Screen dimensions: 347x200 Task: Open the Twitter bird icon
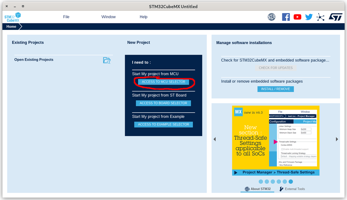coord(309,17)
